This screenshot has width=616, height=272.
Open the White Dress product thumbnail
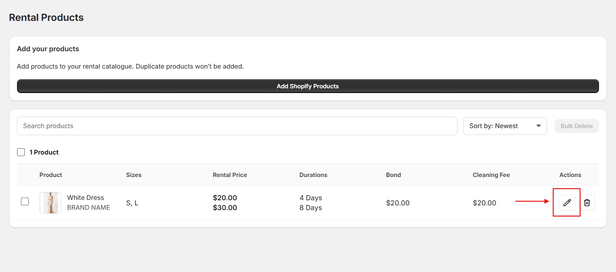50,203
